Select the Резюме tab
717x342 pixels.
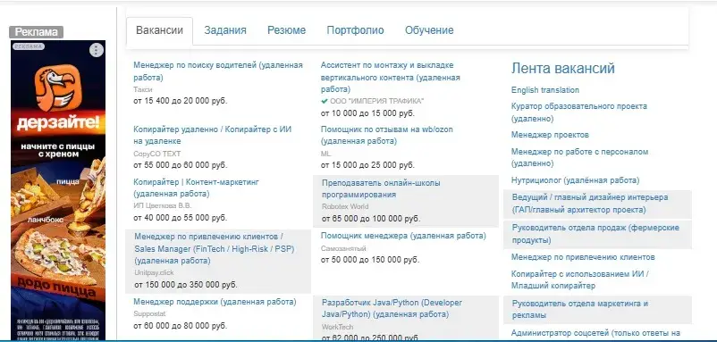tap(286, 30)
